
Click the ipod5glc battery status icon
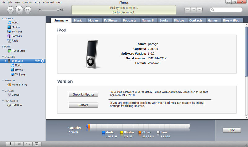pos(37,61)
